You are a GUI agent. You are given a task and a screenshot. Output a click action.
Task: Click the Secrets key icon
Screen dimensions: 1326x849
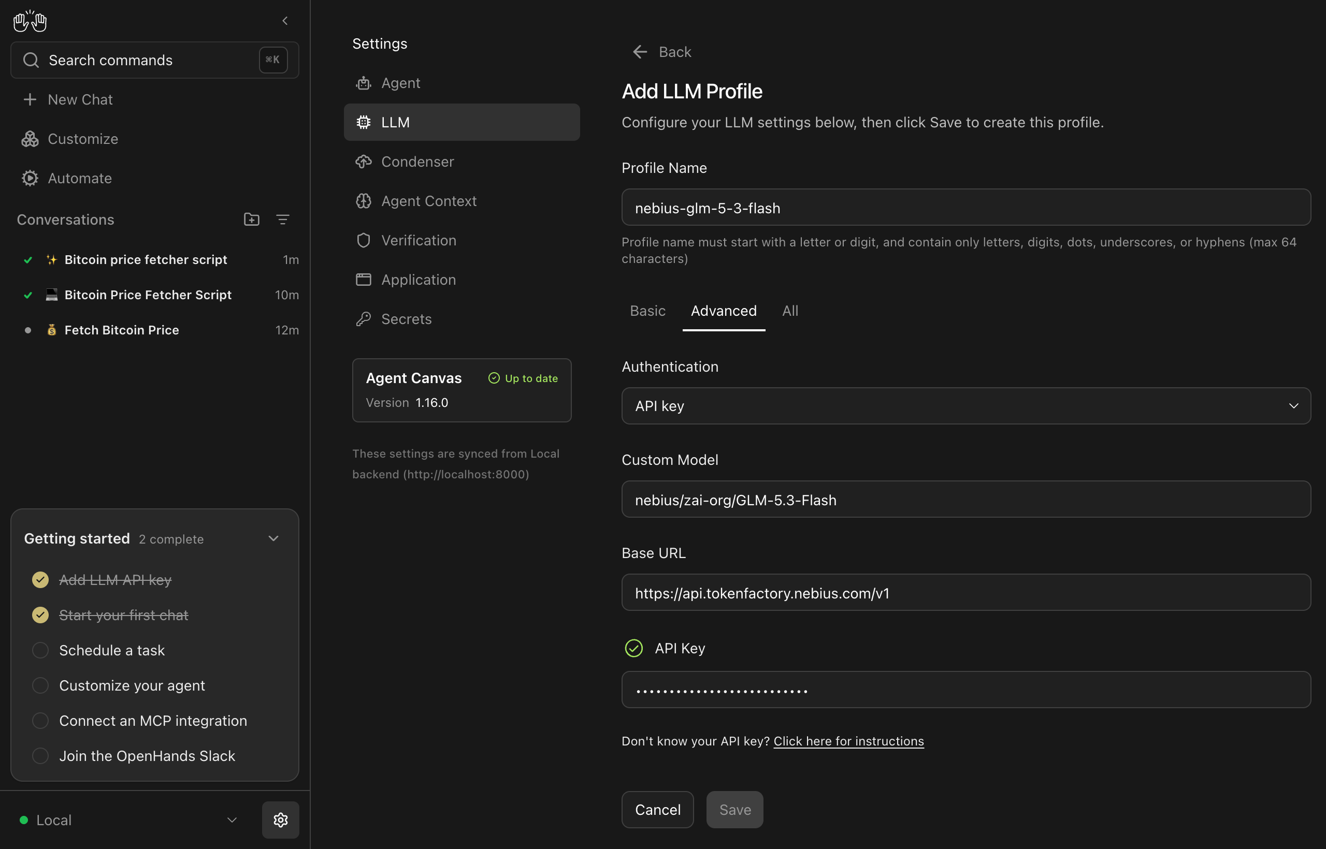364,319
